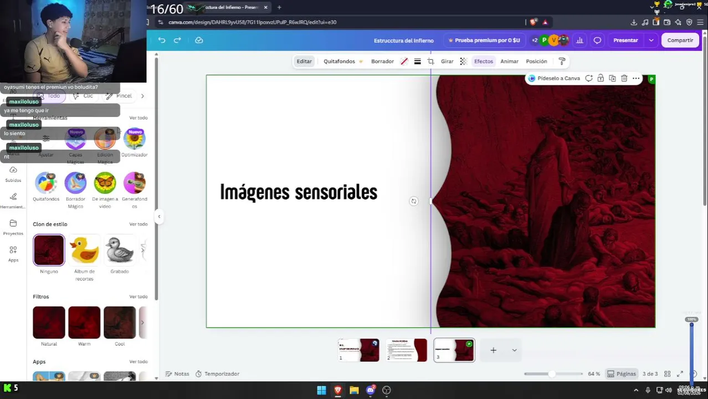Toggle the Páginas thumbnails panel
Viewport: 708px width, 399px height.
point(621,374)
